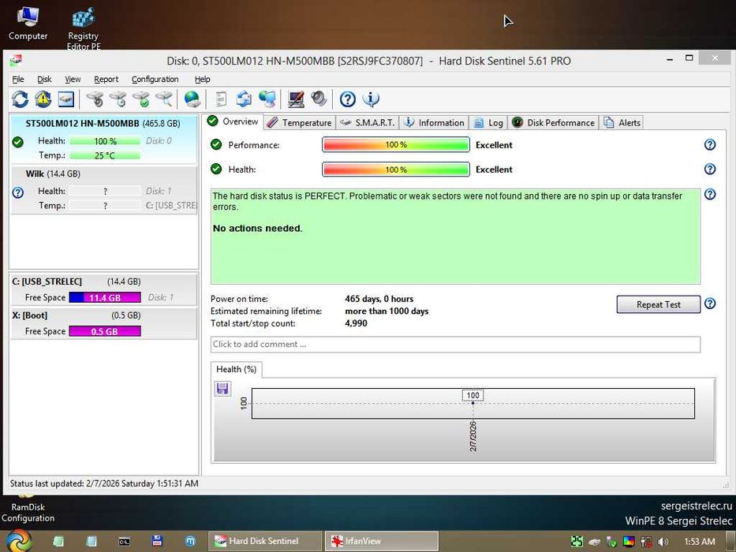The width and height of the screenshot is (736, 552).
Task: Click the volume speaker tray icon
Action: click(x=663, y=542)
